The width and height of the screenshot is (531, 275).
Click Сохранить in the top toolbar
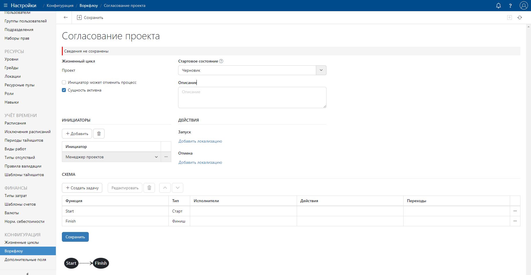click(90, 17)
